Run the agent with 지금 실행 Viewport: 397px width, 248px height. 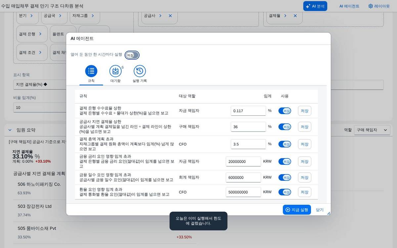coord(297,210)
